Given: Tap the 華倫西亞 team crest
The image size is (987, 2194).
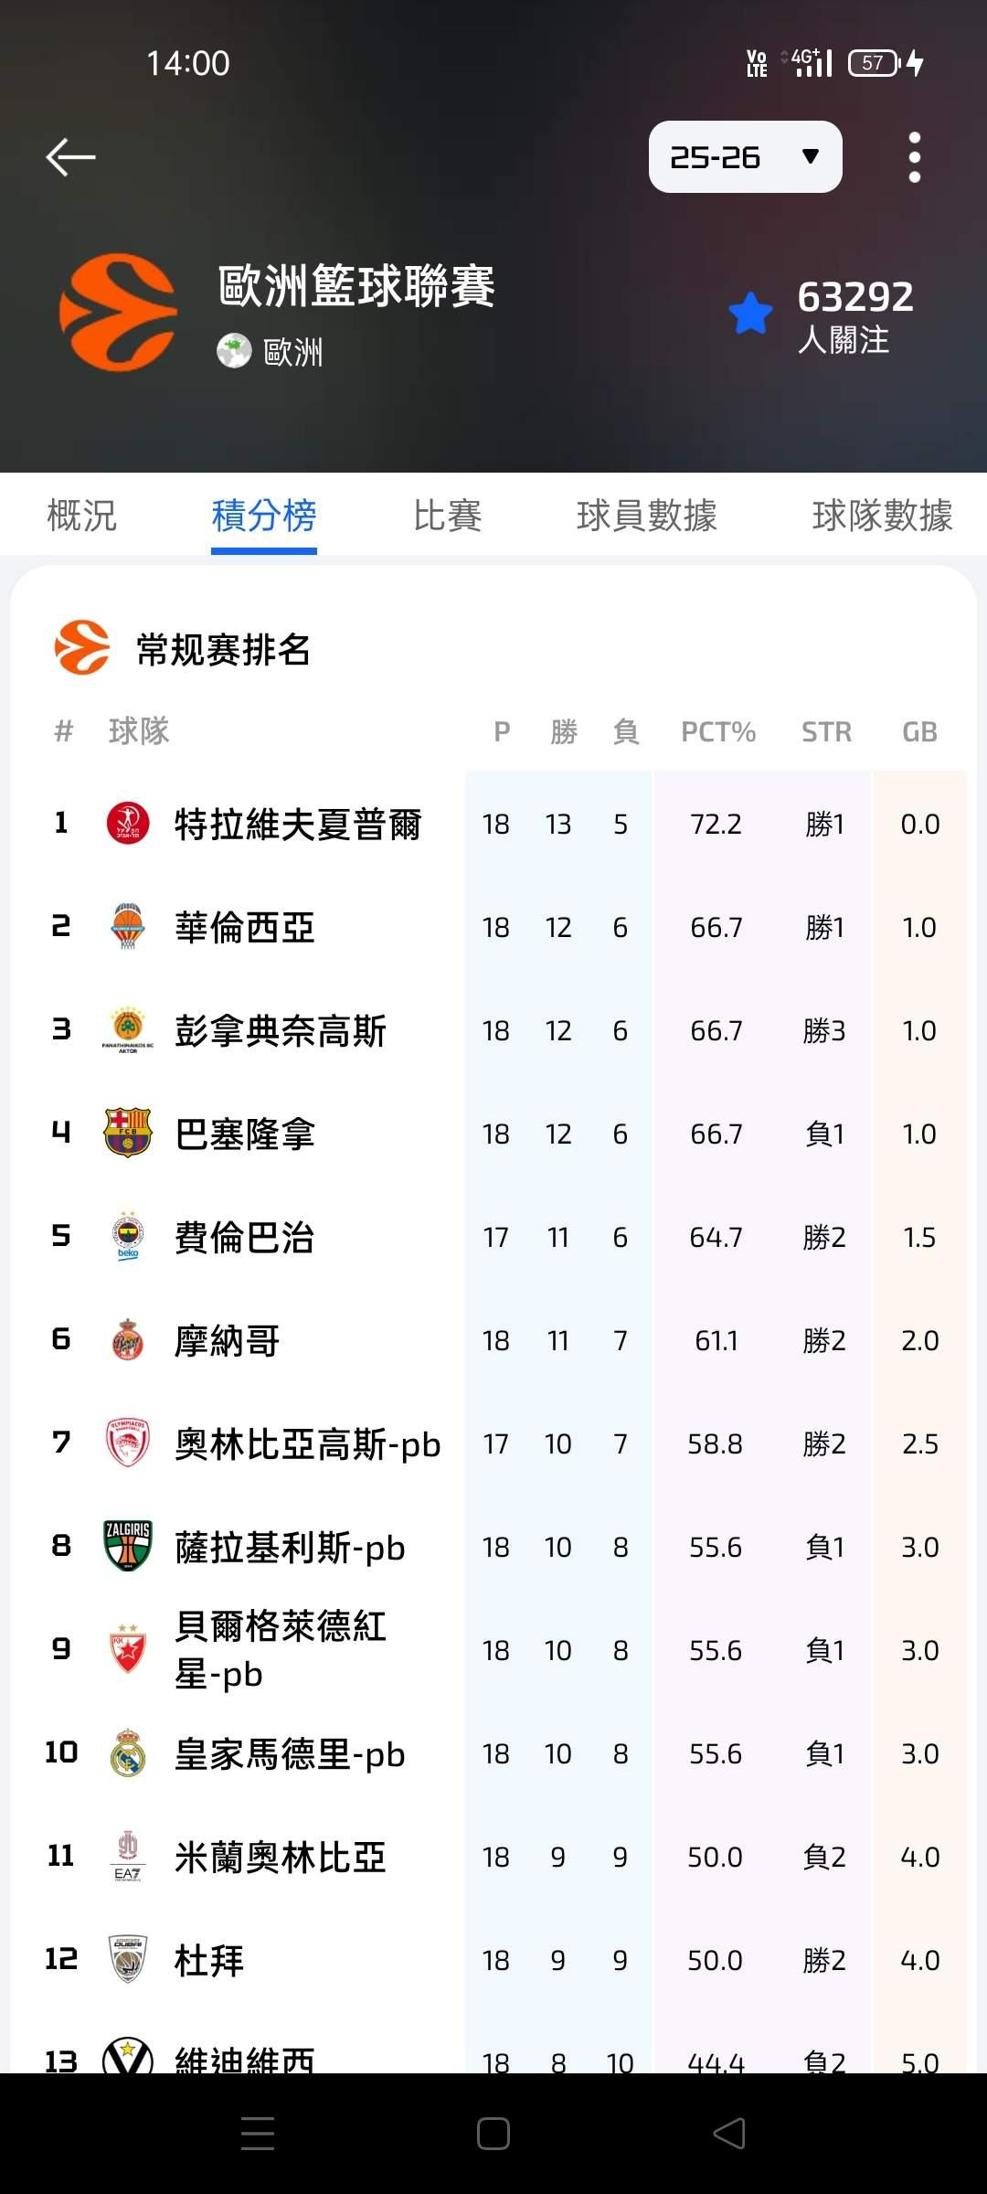Looking at the screenshot, I should pos(128,927).
